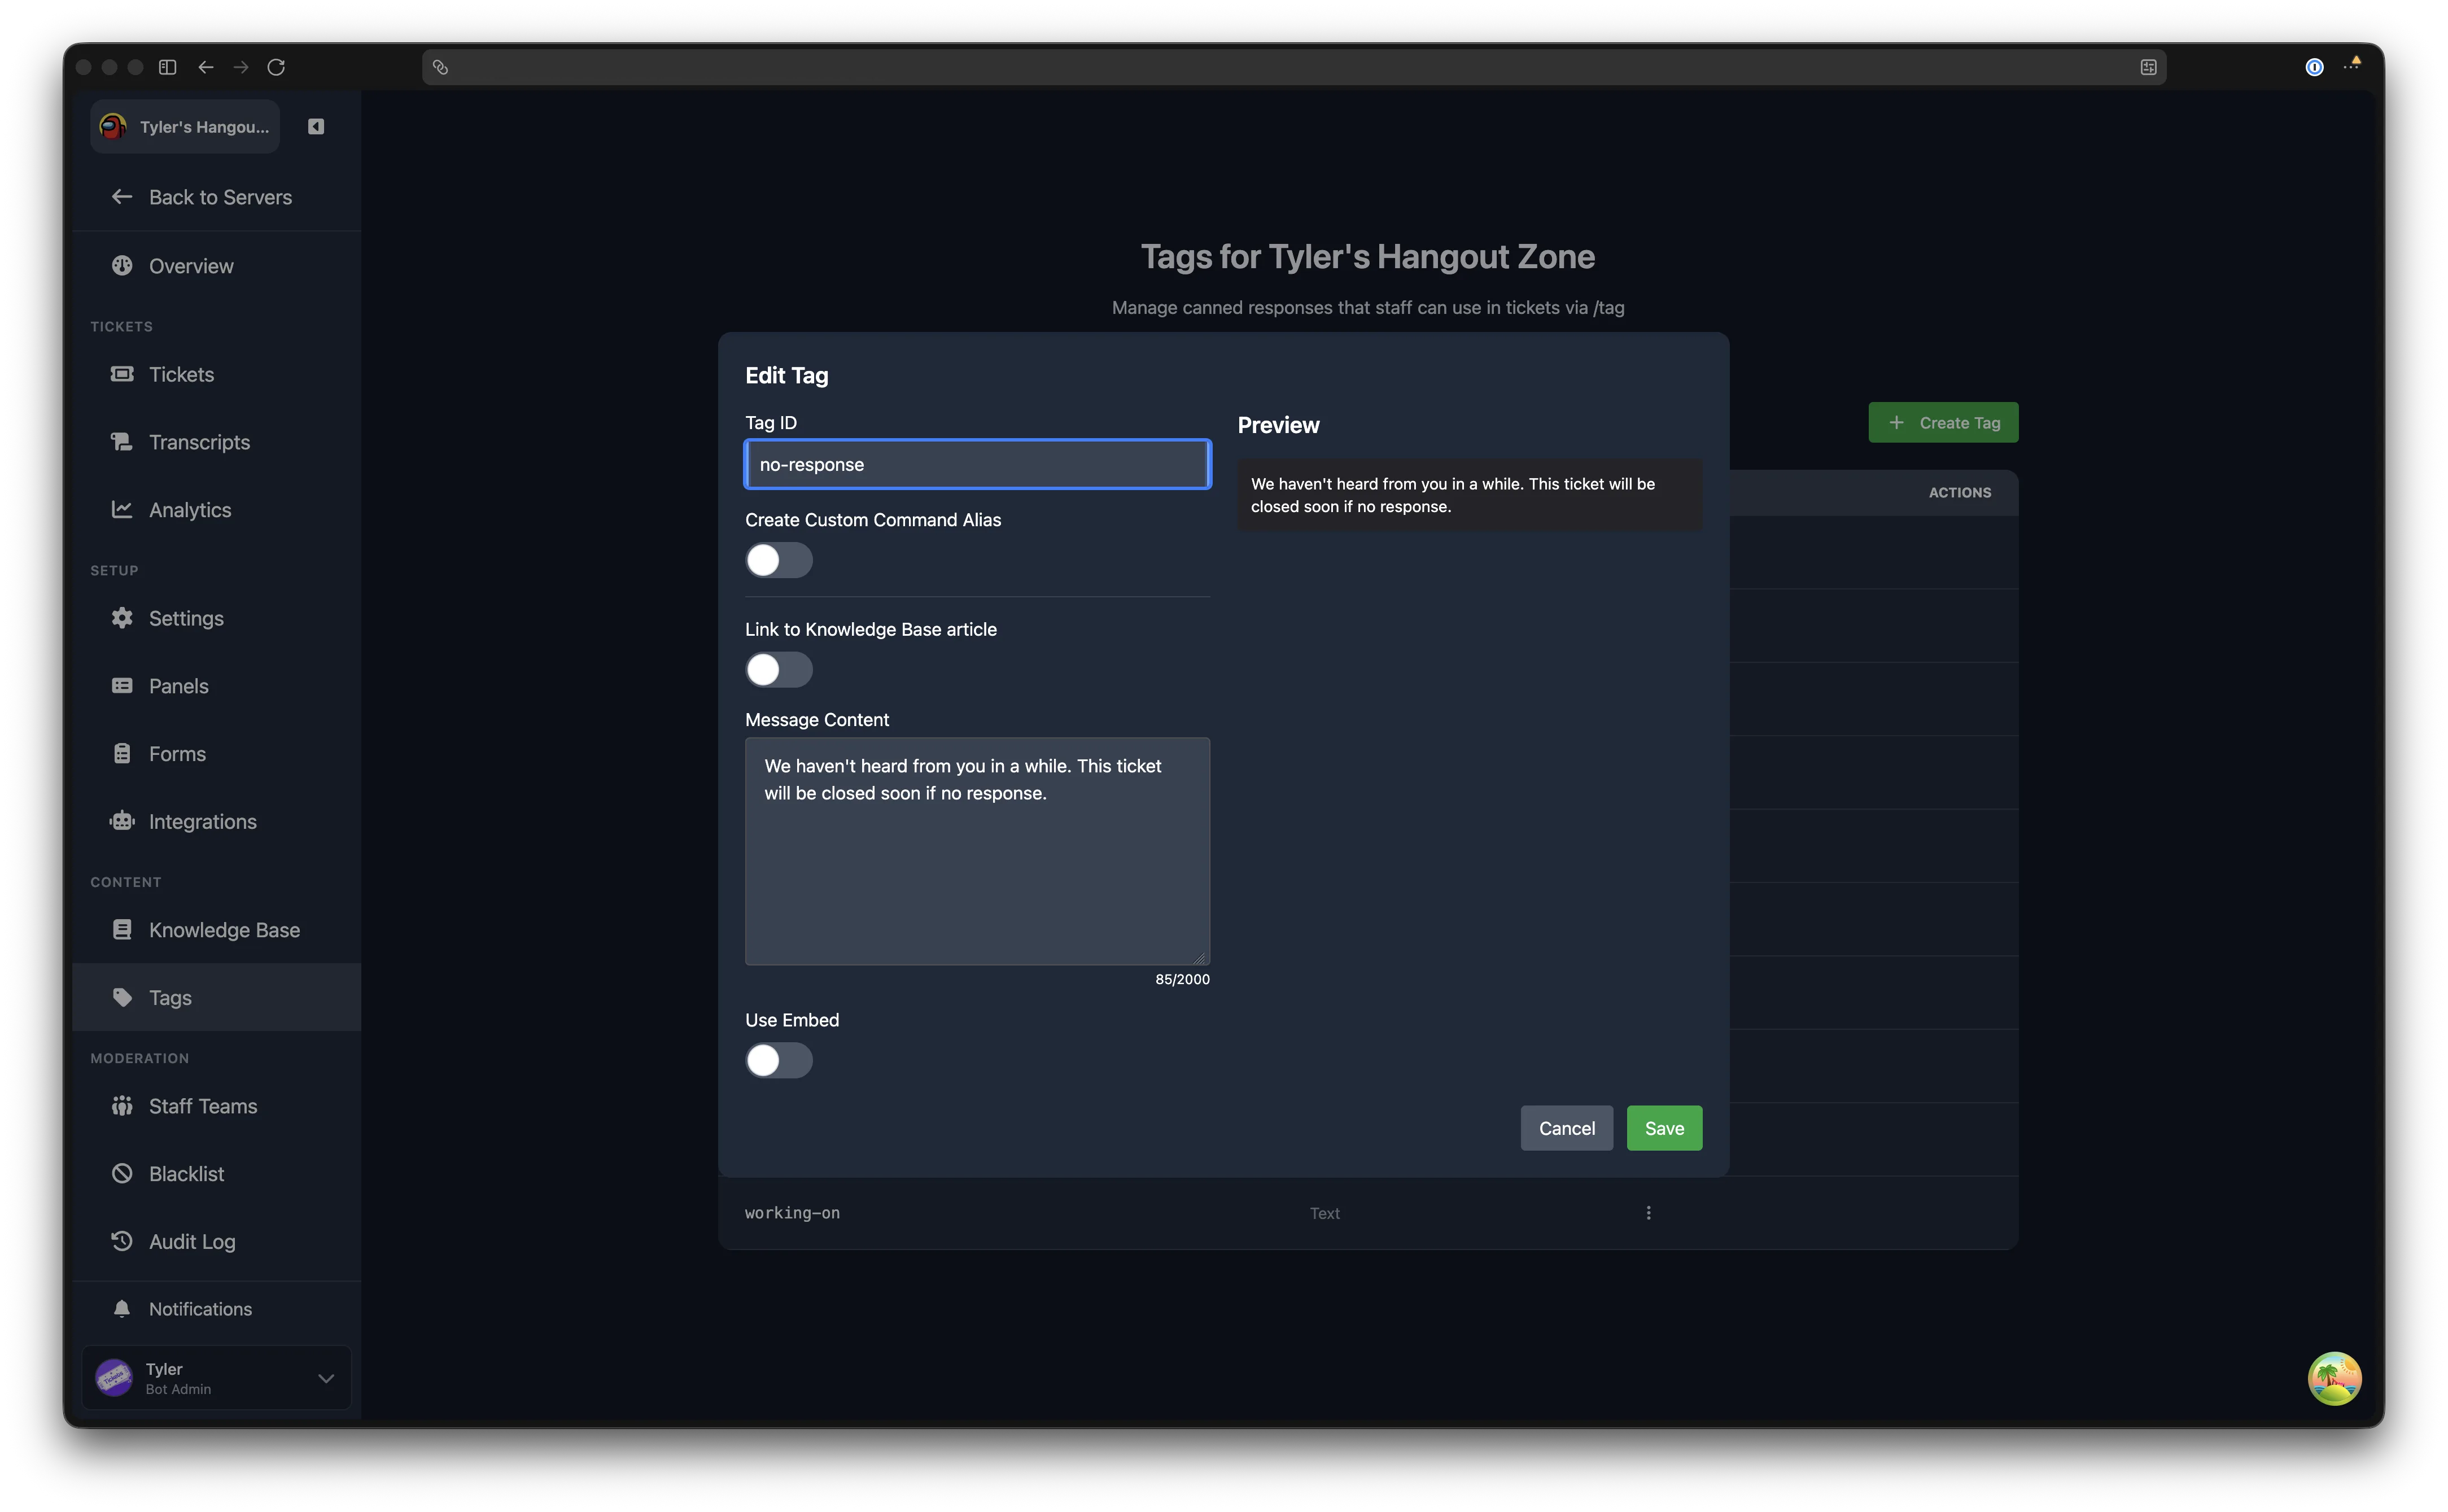Click the Knowledge Base book icon
The height and width of the screenshot is (1512, 2448).
coord(122,930)
